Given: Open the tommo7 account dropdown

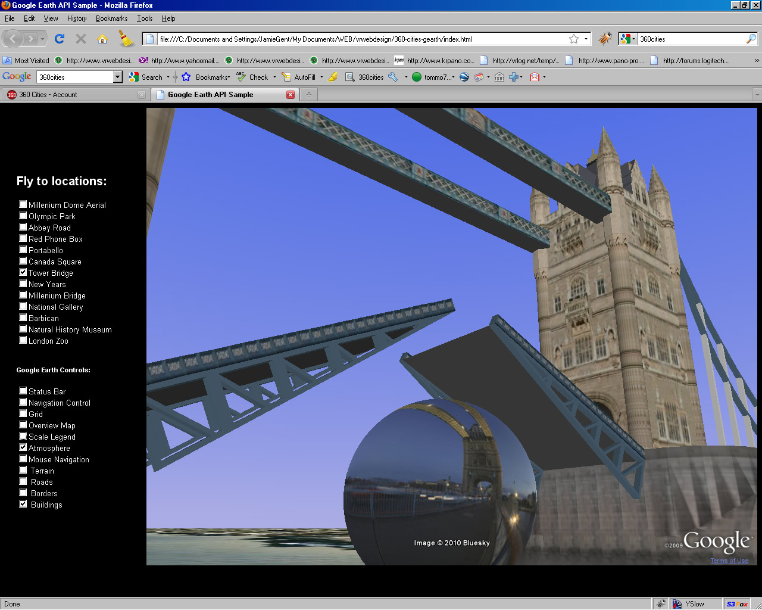Looking at the screenshot, I should [x=453, y=77].
